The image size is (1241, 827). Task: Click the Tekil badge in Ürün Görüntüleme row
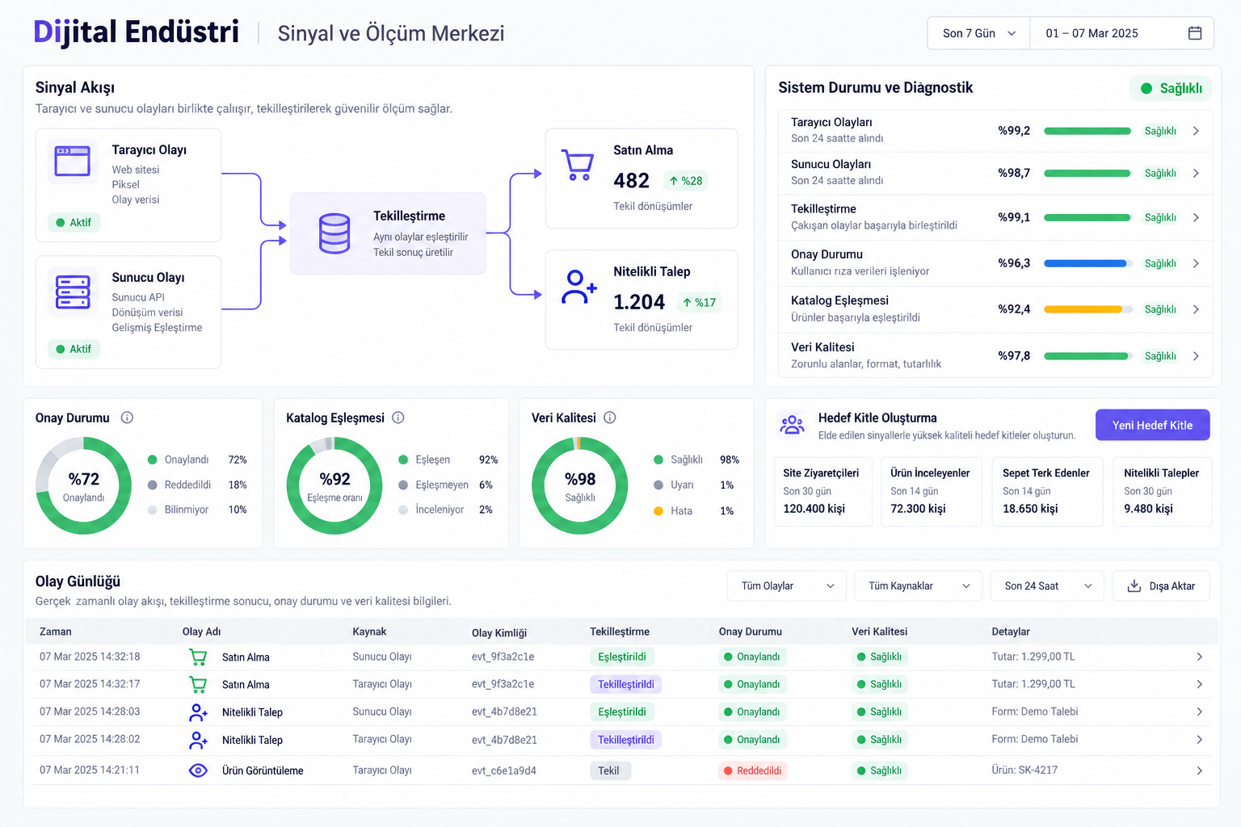pos(610,770)
